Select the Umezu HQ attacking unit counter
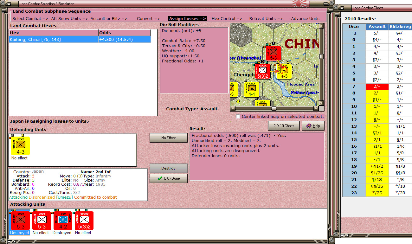The height and width of the screenshot is (244, 412). pyautogui.click(x=84, y=221)
